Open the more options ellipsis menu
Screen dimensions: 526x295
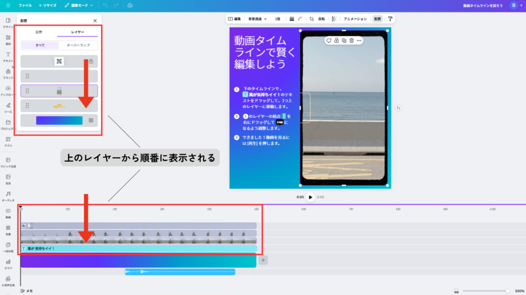[x=359, y=40]
